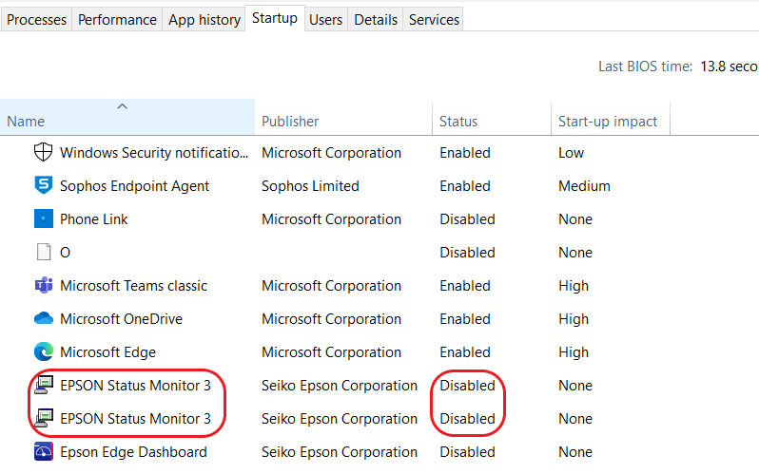
Task: Sort by Start-up impact column header
Action: pos(608,122)
